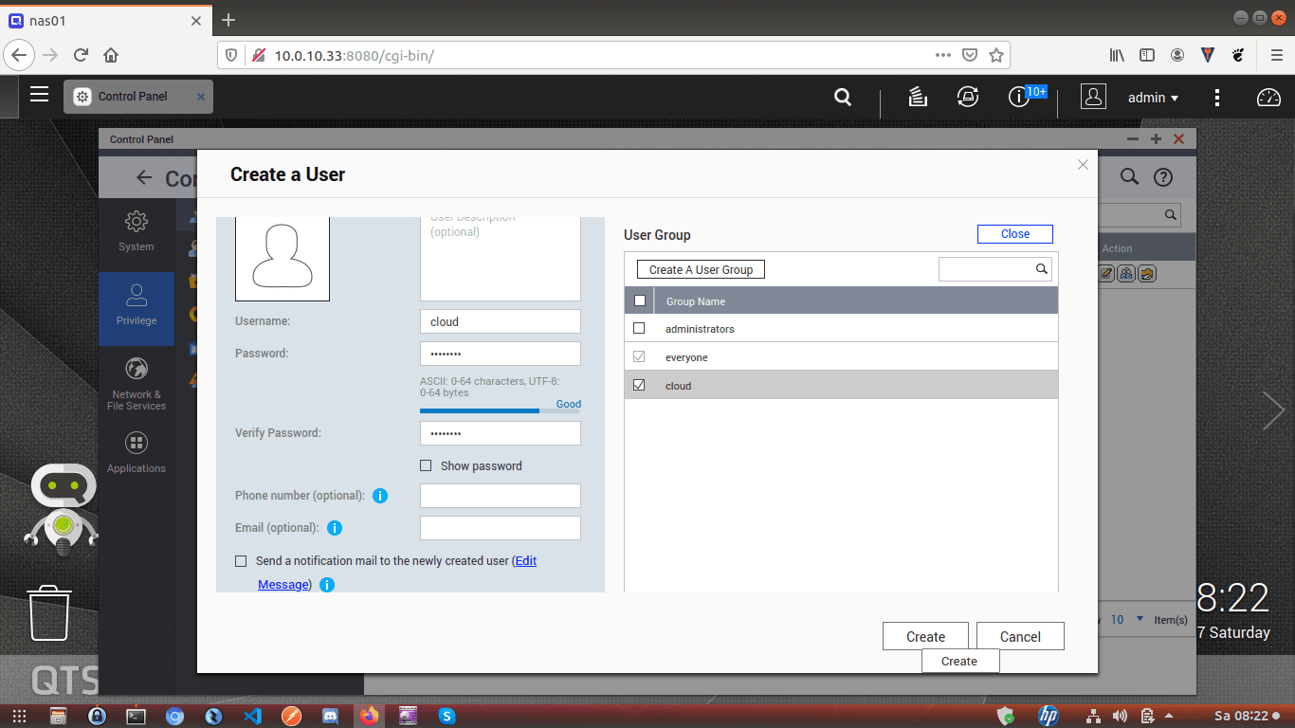1295x728 pixels.
Task: Click the Qboost robot assistant icon
Action: [x=62, y=509]
